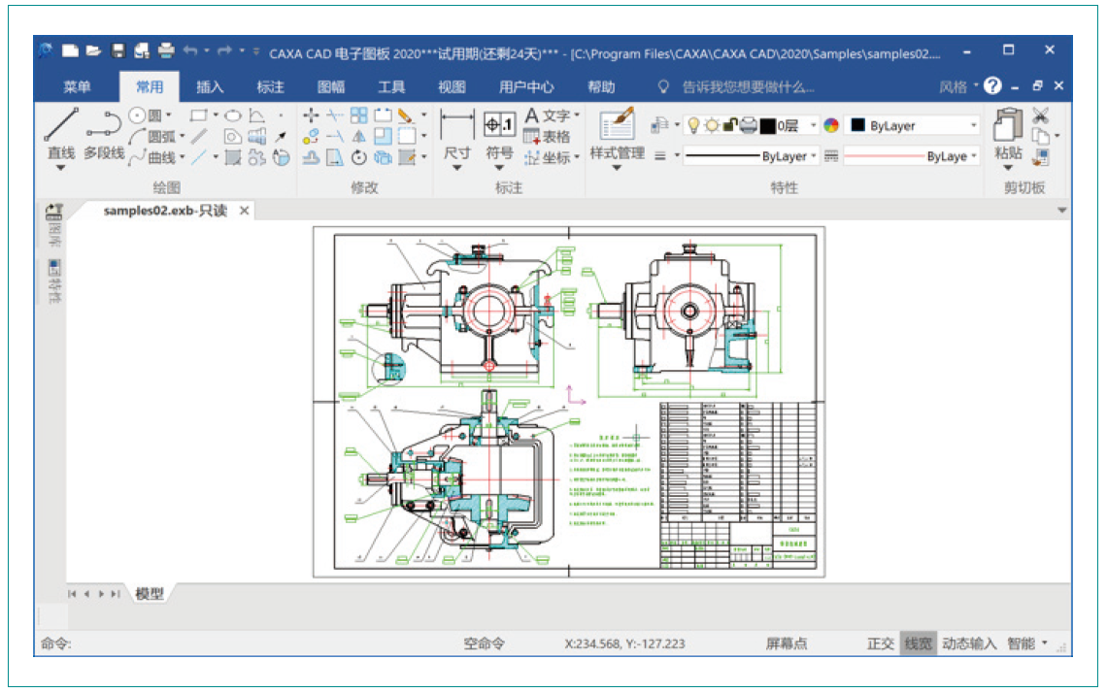Toggle the layer lightbulb visibility icon
1107x693 pixels.
pyautogui.click(x=694, y=126)
